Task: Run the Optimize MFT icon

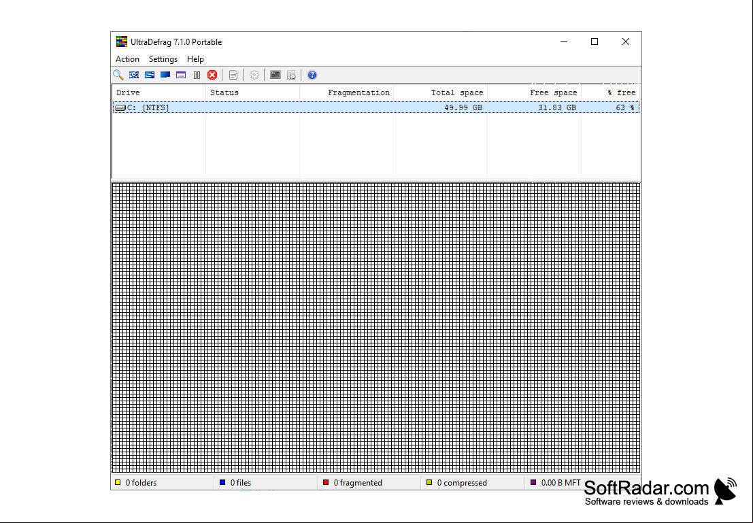Action: 181,75
